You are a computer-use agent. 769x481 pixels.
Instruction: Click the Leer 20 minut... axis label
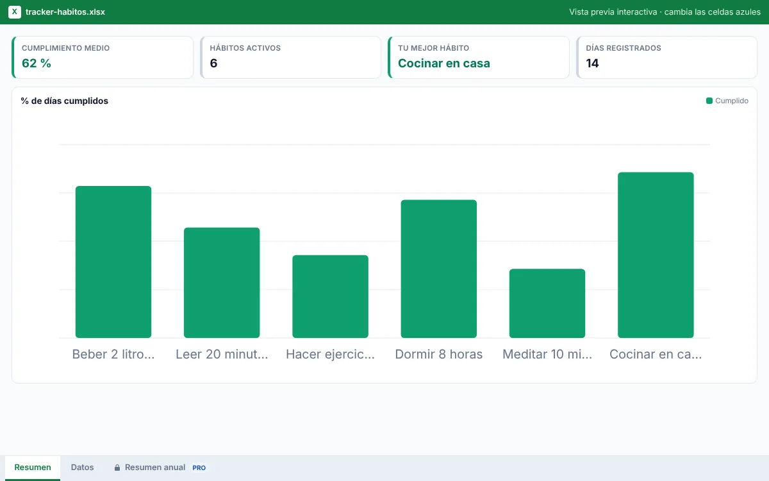222,354
